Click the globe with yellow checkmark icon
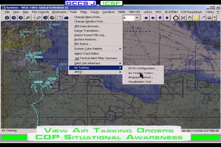Viewport: 221px width, 147px height. coord(52,18)
